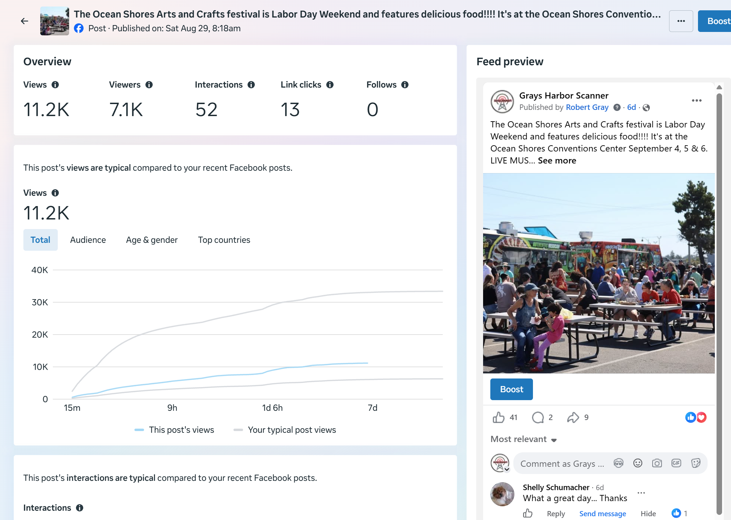Open the info icon next to Viewers

(x=149, y=84)
